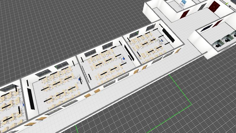The width and height of the screenshot is (236, 133).
Task: Click the empty grid area in the top-left
Action: click(44, 24)
